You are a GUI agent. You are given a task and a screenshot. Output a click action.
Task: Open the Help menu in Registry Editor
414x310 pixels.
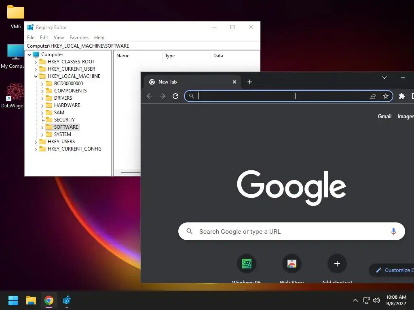point(99,38)
